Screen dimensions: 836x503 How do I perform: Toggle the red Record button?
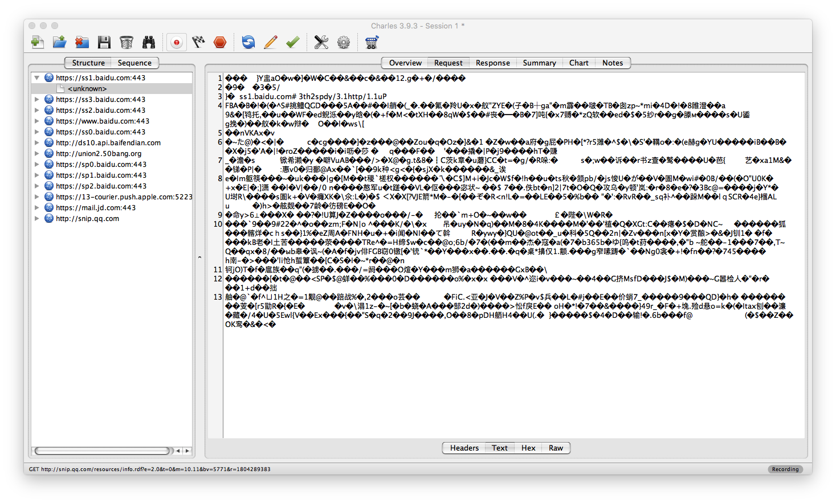point(177,42)
